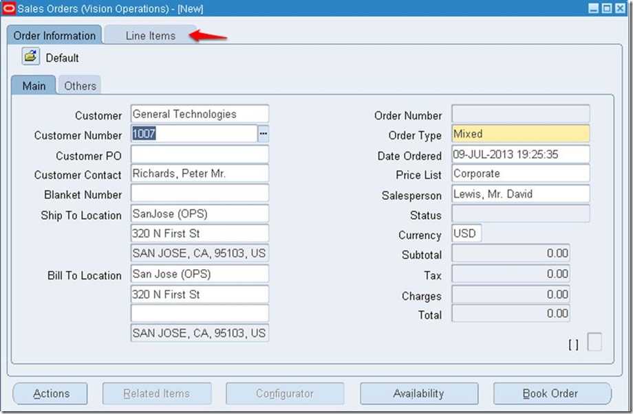This screenshot has height=414, width=633.
Task: Click the Order Type field showing Mixed
Action: pyautogui.click(x=520, y=134)
